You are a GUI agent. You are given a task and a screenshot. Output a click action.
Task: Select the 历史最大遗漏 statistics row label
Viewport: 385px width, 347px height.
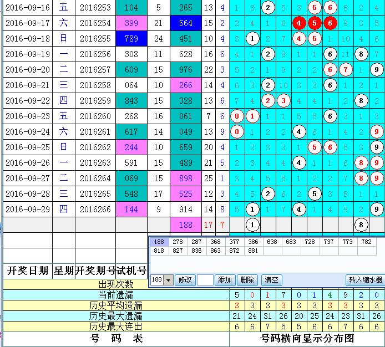(116, 316)
